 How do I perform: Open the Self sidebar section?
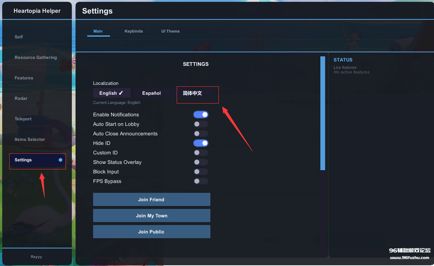coord(19,37)
